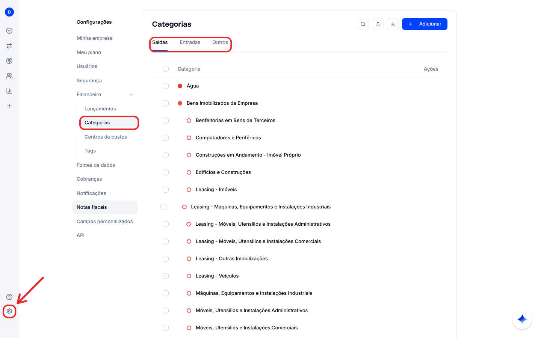Open the check-circle tasks icon in sidebar

9,31
